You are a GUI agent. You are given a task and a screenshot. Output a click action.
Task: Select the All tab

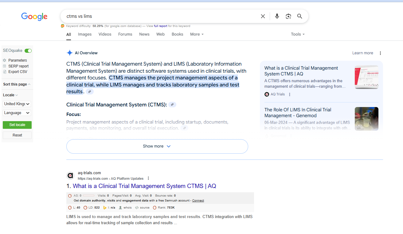pos(68,34)
